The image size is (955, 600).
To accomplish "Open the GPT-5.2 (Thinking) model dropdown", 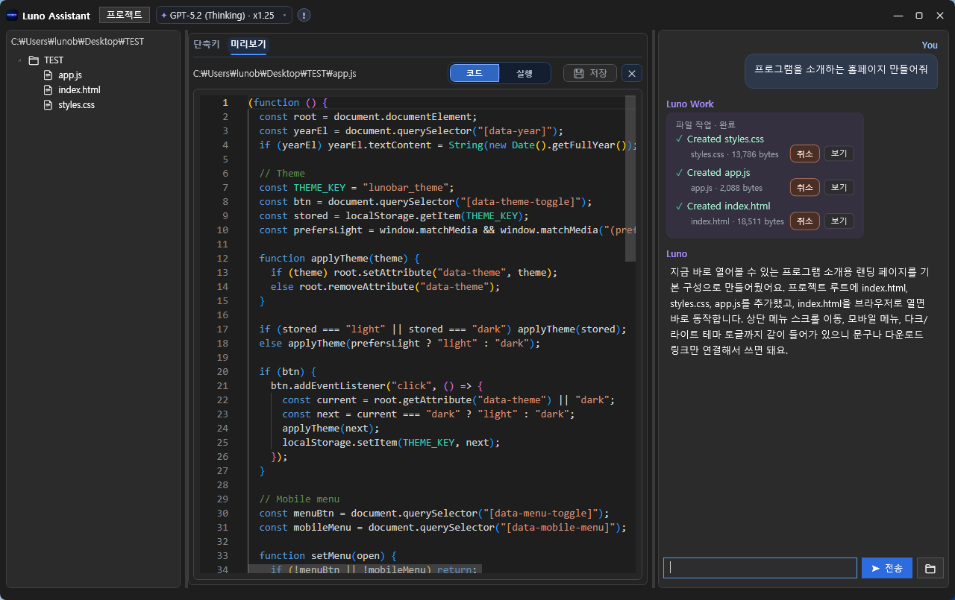I will pyautogui.click(x=224, y=16).
